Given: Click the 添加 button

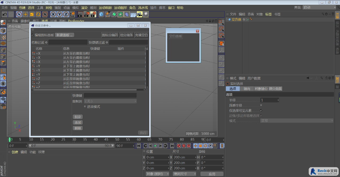Looking at the screenshot, I should [78, 122].
